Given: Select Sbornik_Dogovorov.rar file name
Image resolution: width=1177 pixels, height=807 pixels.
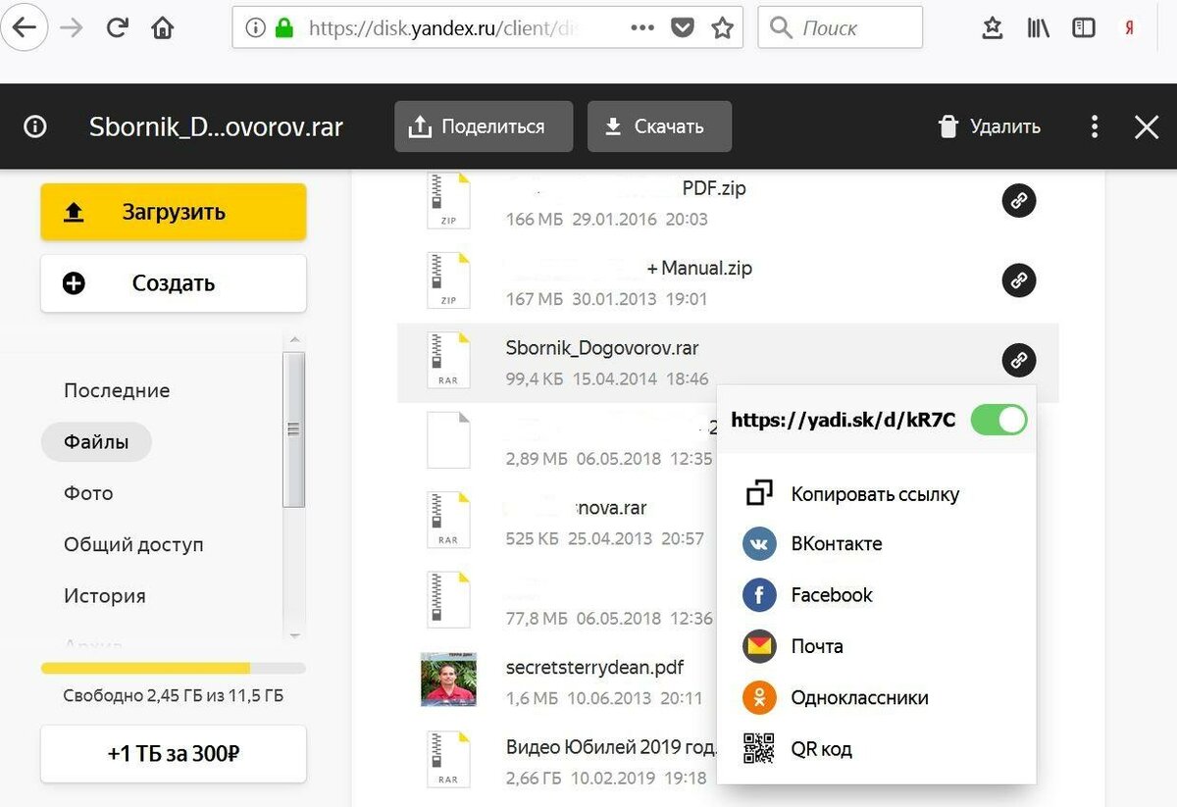Looking at the screenshot, I should (602, 348).
